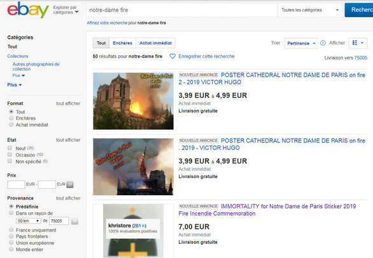The height and width of the screenshot is (258, 373).
Task: Click the khristore seller name
Action: (120, 226)
